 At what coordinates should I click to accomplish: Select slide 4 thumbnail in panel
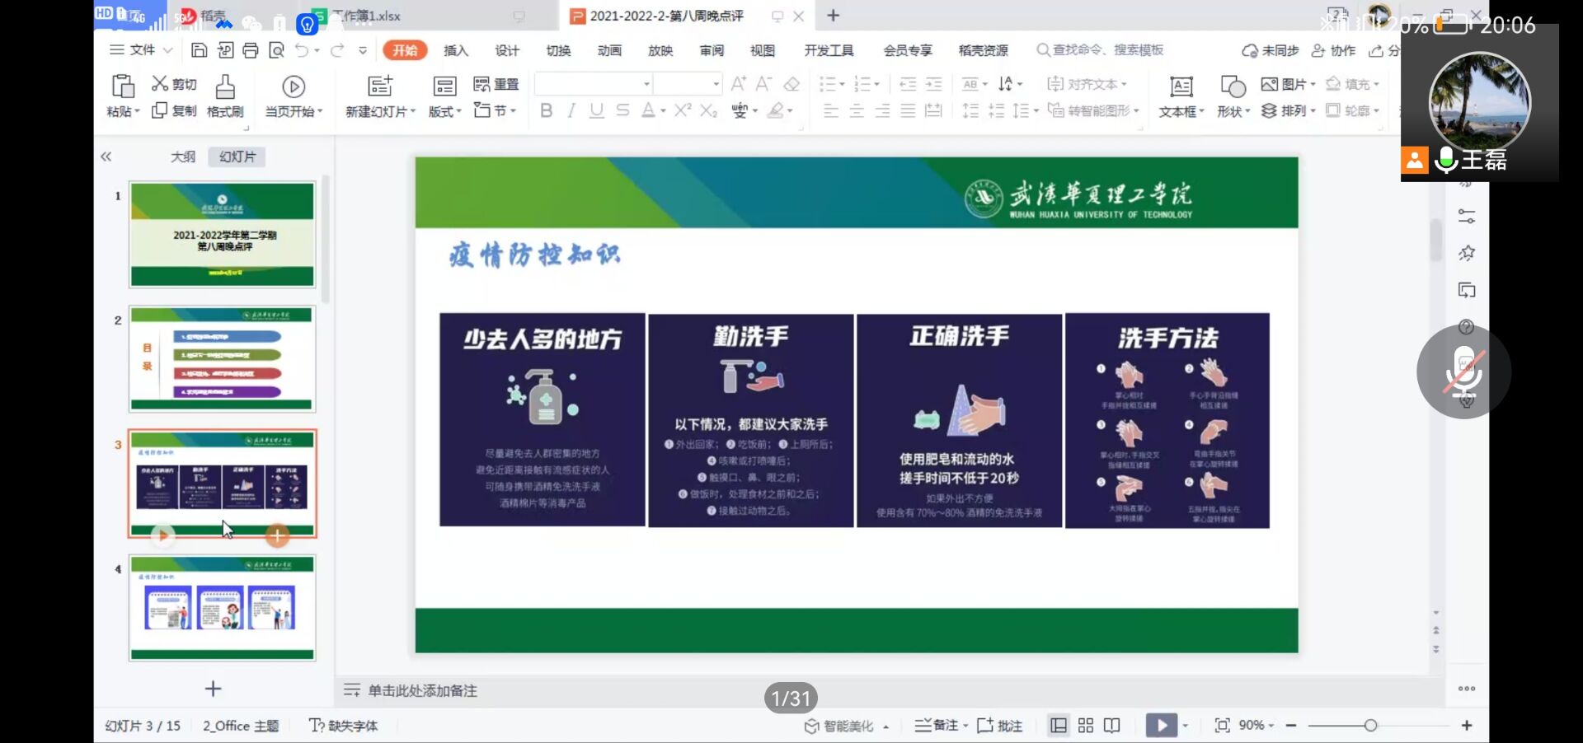(x=222, y=608)
